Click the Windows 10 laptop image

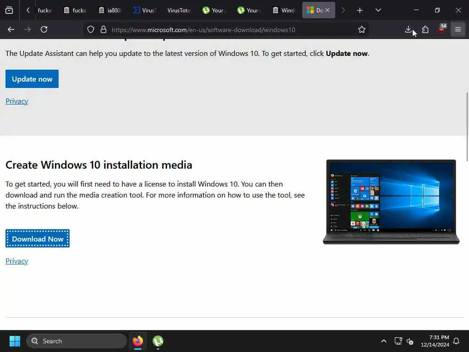pyautogui.click(x=391, y=202)
